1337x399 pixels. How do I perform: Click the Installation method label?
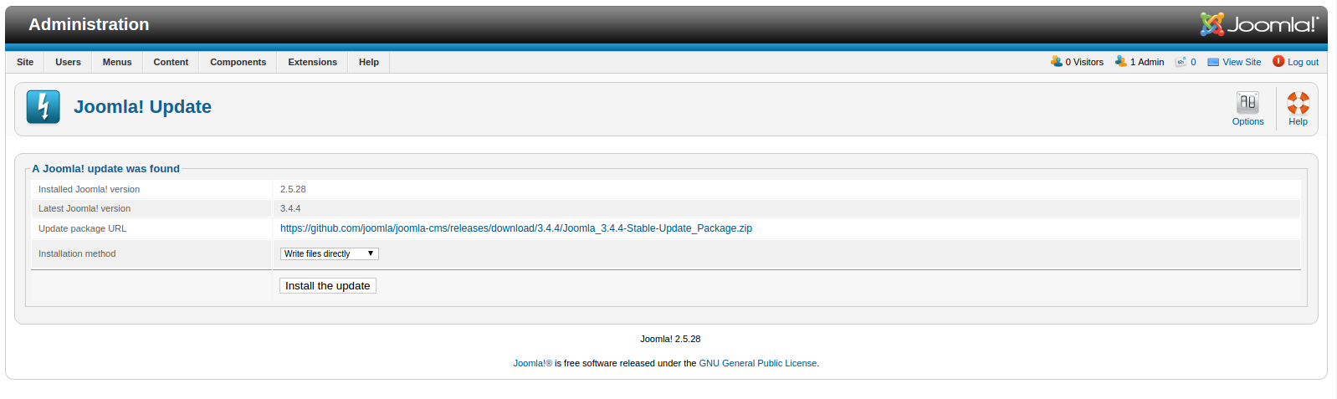point(77,253)
